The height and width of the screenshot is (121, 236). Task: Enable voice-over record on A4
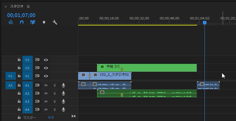[x=64, y=110]
